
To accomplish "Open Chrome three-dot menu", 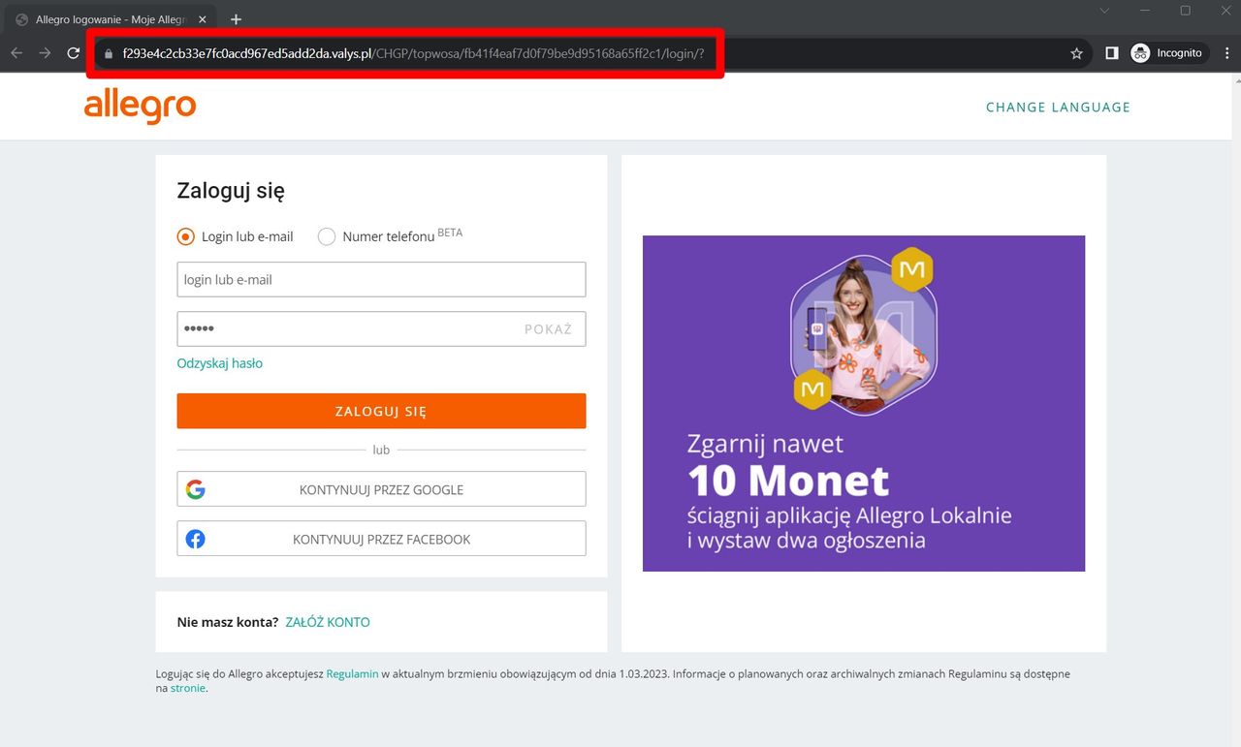I will [x=1227, y=53].
